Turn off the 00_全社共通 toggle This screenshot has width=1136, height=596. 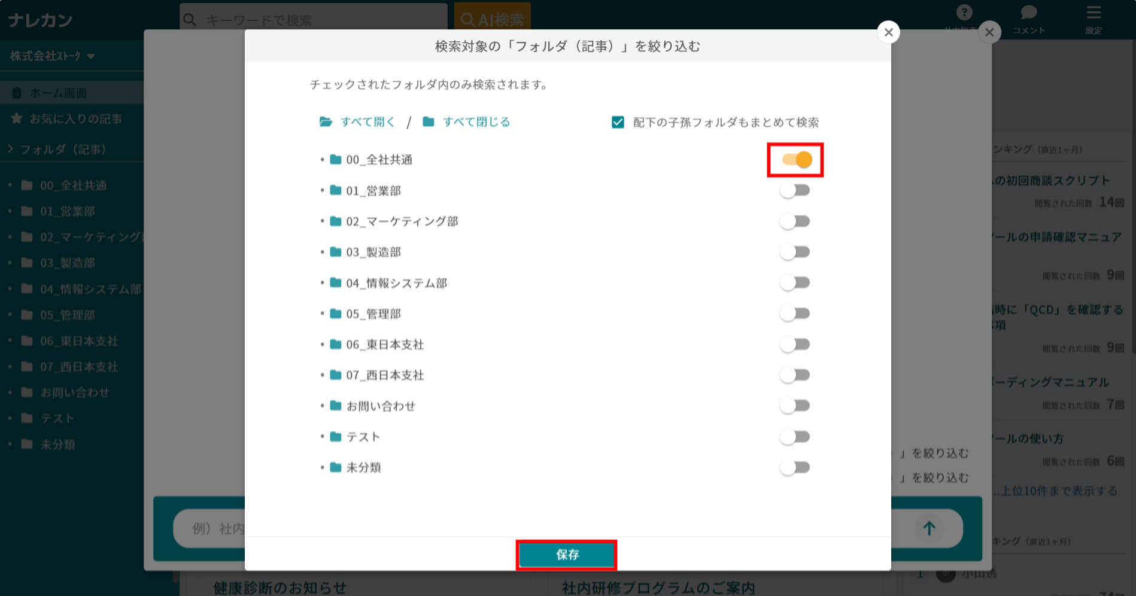(x=796, y=160)
